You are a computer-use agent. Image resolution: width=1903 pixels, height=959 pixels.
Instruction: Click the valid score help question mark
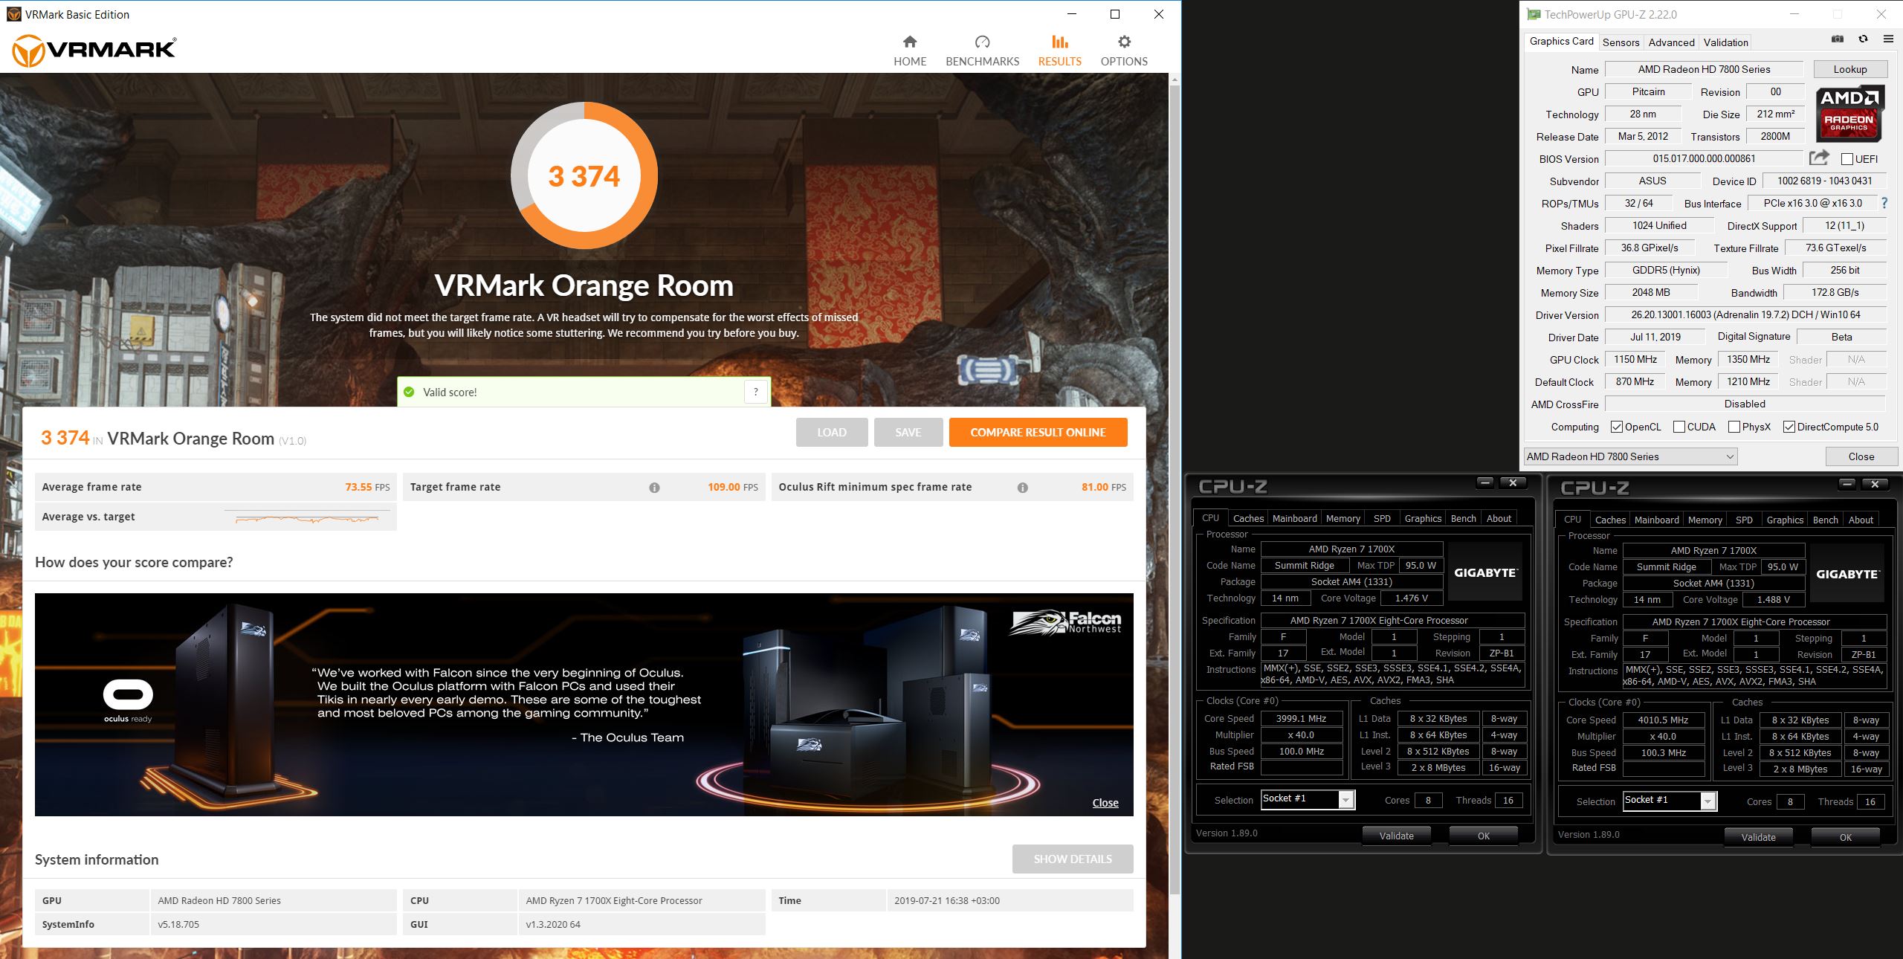[x=755, y=392]
